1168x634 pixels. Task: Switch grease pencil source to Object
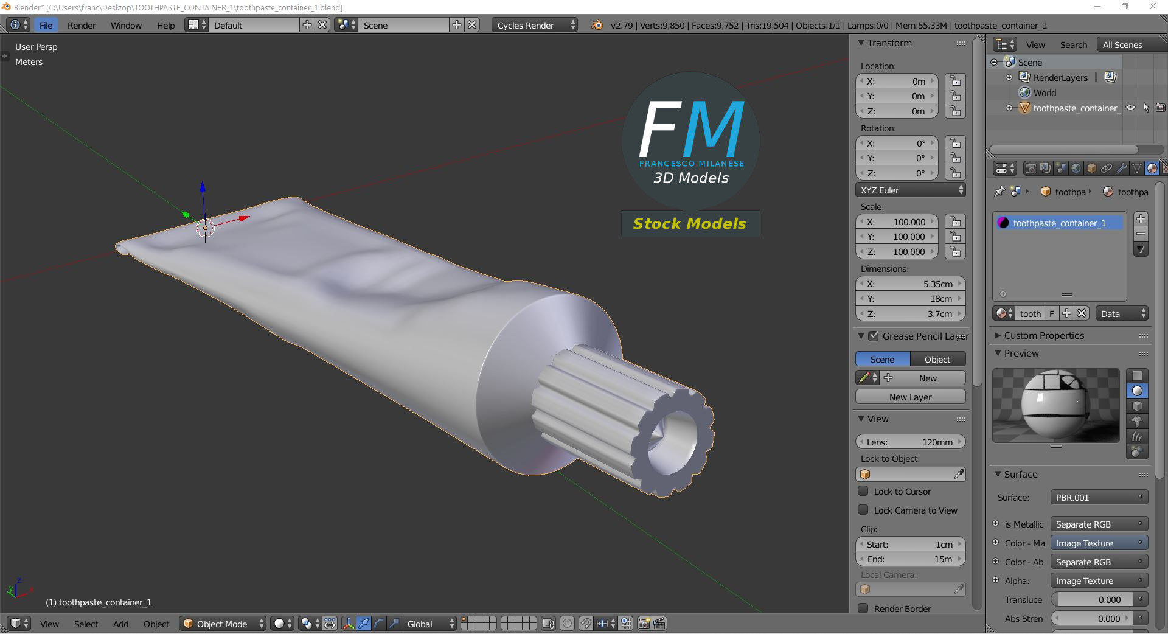(x=937, y=359)
